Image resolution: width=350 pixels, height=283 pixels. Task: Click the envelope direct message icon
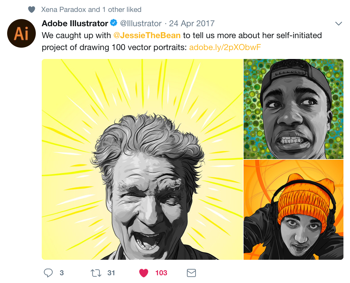(191, 273)
